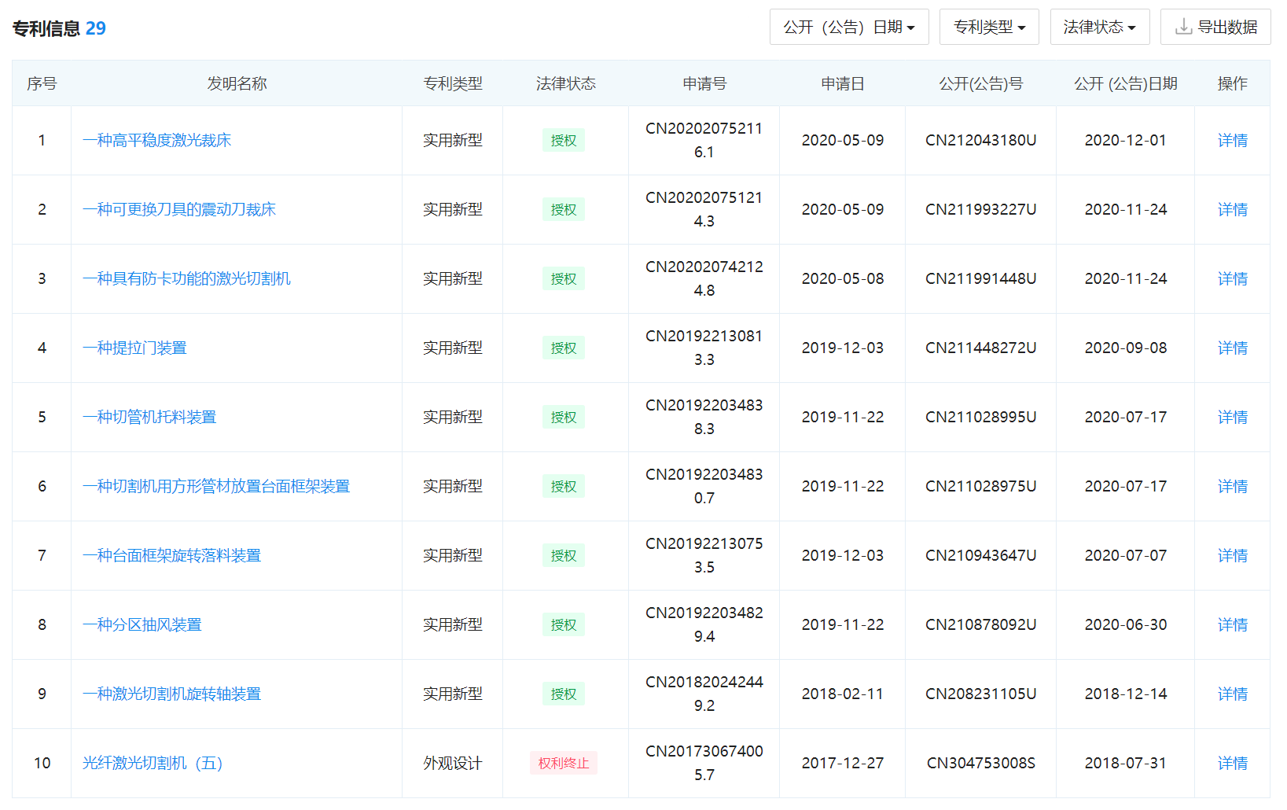
Task: Open the 一种分区抽风装置 patent link
Action: click(x=142, y=625)
